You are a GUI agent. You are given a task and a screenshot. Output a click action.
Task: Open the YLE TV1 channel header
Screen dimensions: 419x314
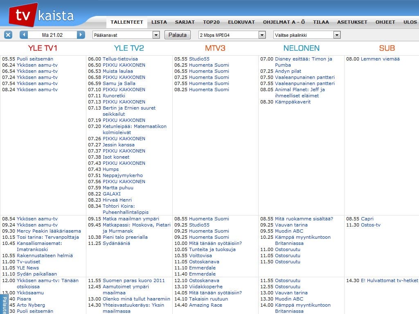(x=43, y=48)
